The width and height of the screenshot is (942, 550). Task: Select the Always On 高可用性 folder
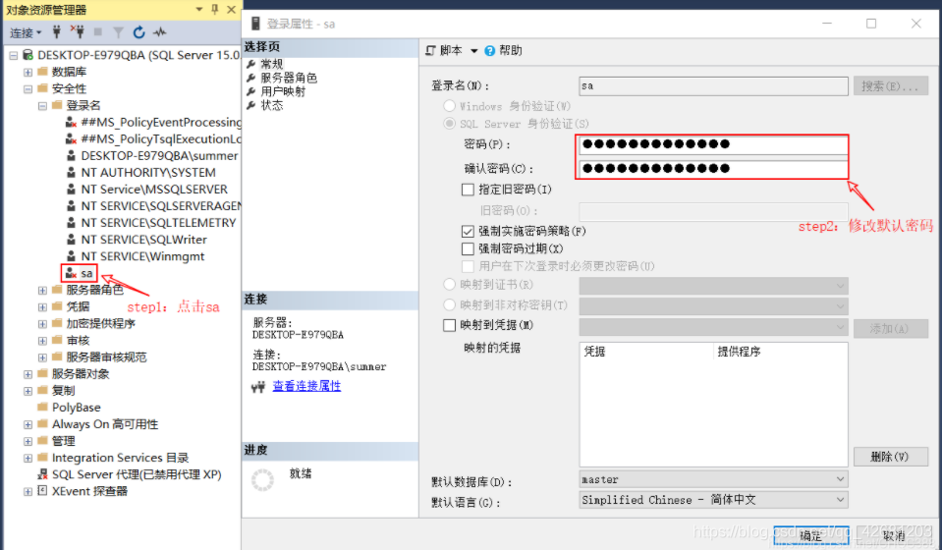(105, 424)
